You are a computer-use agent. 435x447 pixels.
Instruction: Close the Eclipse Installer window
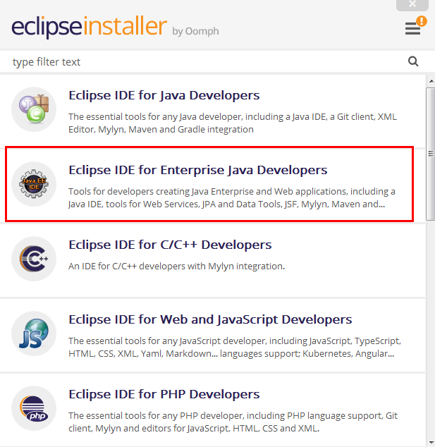click(412, 4)
